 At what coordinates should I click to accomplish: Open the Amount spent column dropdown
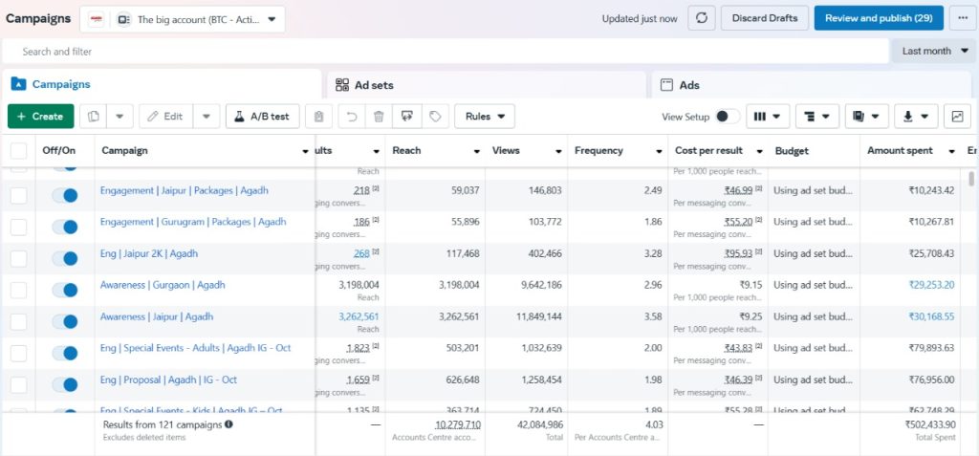952,151
